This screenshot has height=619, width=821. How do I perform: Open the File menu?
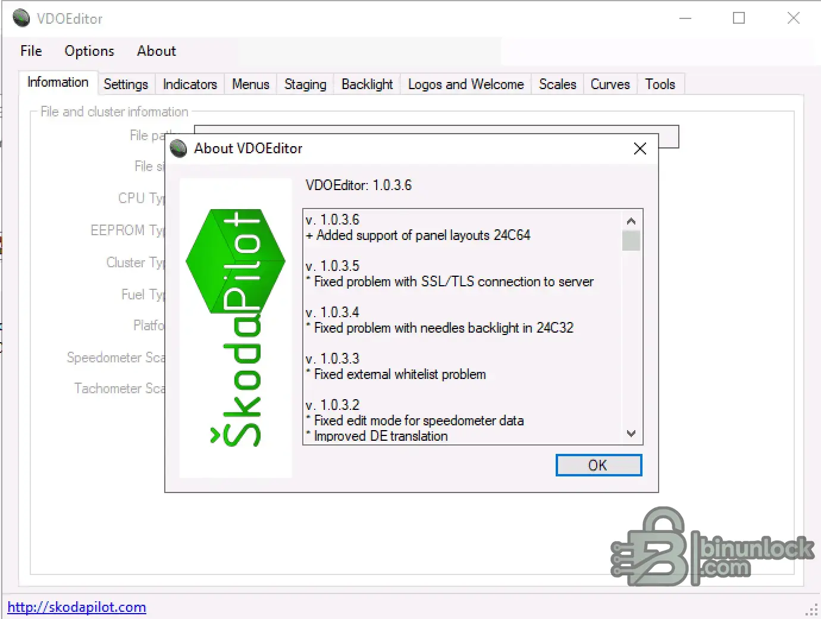click(31, 51)
